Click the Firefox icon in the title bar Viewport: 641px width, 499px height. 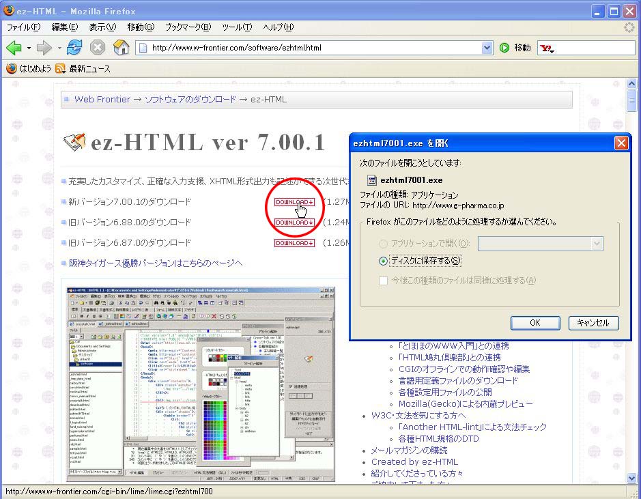tap(9, 11)
